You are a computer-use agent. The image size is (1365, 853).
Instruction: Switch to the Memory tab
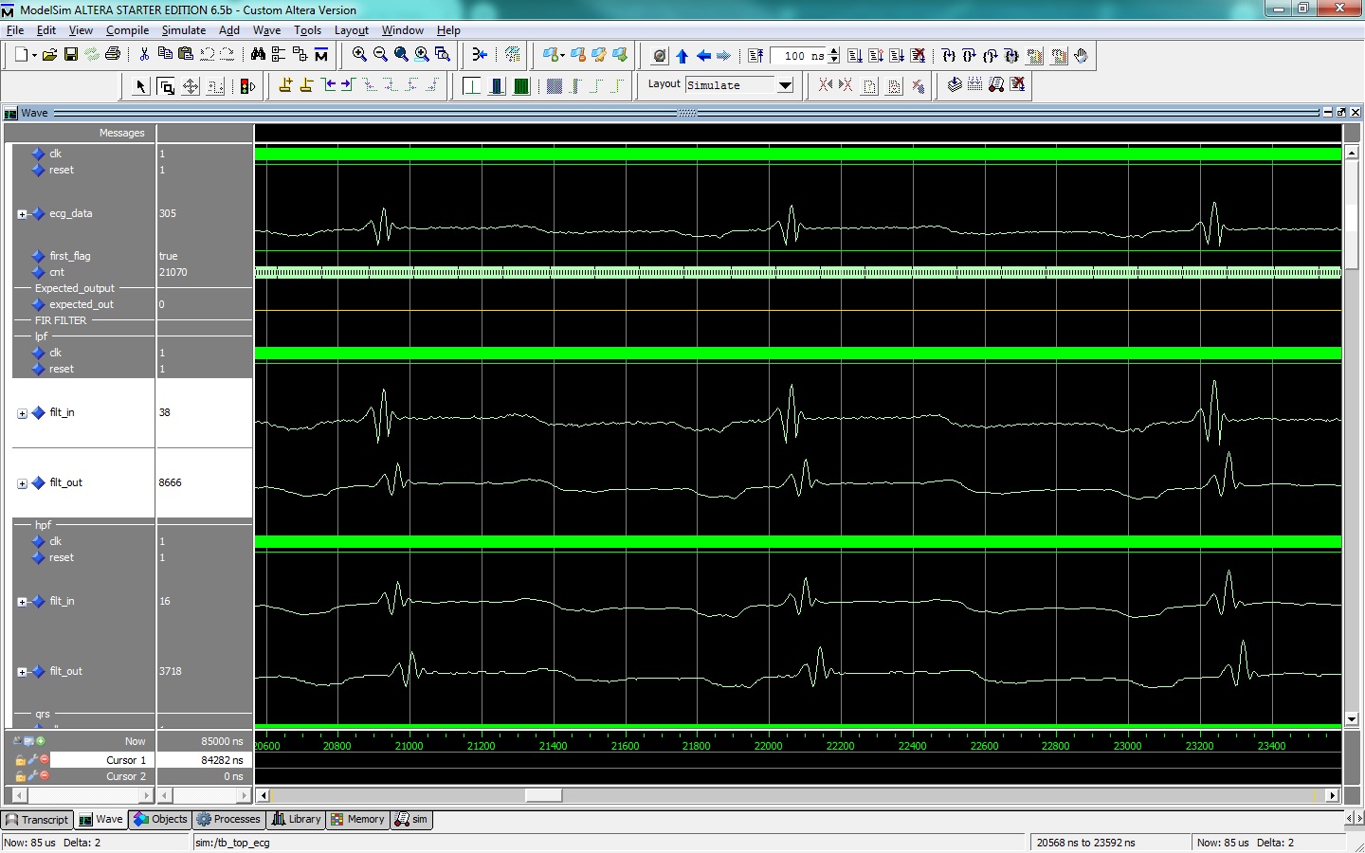tap(357, 820)
